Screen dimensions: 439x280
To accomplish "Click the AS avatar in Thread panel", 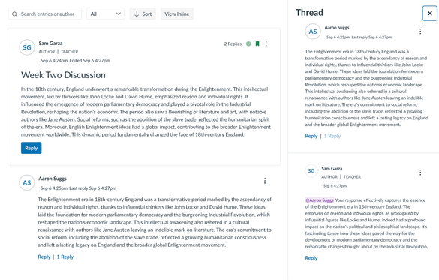I will [x=313, y=32].
